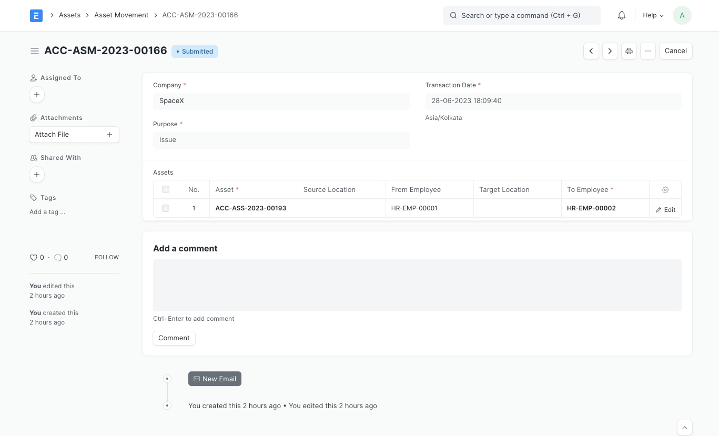Open the three-dots more actions menu
The image size is (719, 436).
647,51
